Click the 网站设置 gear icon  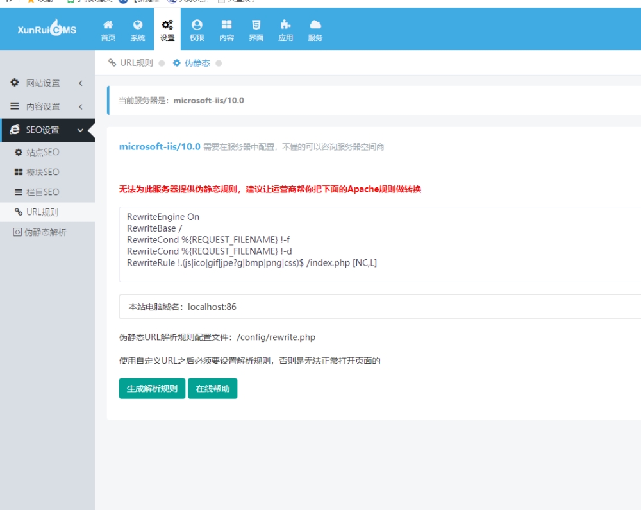tap(15, 83)
